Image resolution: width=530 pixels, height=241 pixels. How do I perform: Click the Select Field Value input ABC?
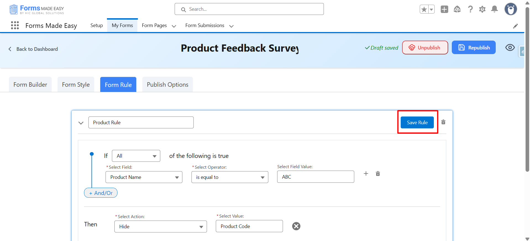pos(315,177)
